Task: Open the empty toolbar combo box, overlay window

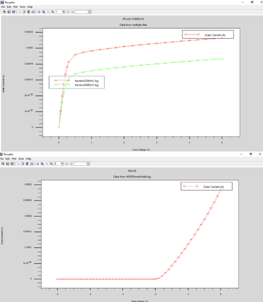Action: (83, 12)
